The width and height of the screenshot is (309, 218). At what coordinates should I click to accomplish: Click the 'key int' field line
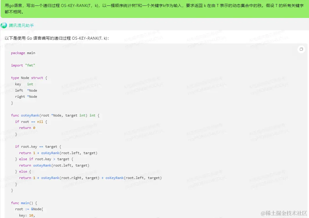click(x=24, y=84)
